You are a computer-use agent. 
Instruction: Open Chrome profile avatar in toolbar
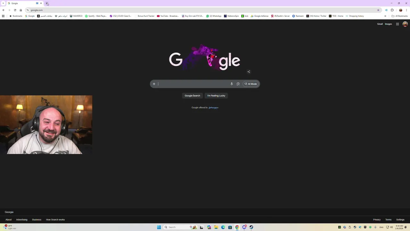tap(400, 10)
